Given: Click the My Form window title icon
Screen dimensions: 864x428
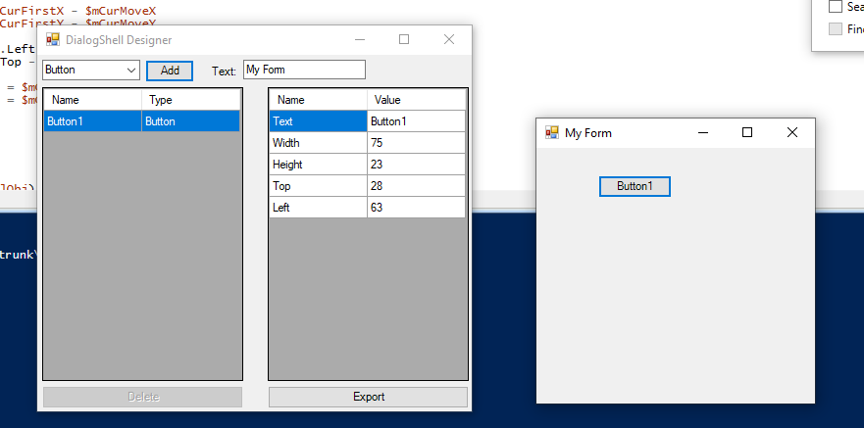Looking at the screenshot, I should [552, 132].
